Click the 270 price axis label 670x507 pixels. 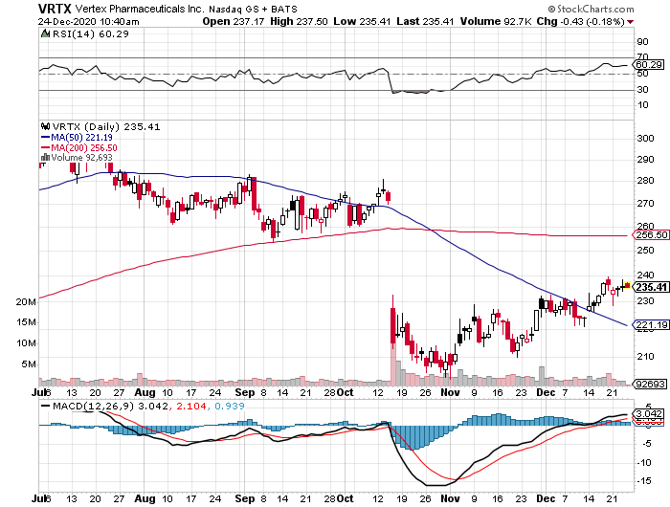tap(645, 204)
